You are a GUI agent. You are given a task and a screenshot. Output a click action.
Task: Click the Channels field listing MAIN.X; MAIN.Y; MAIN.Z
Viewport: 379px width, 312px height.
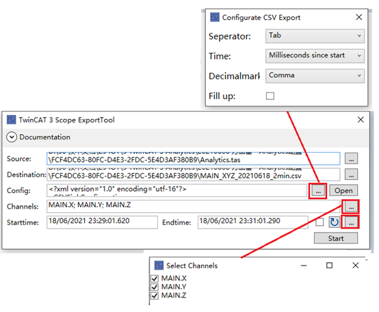193,206
